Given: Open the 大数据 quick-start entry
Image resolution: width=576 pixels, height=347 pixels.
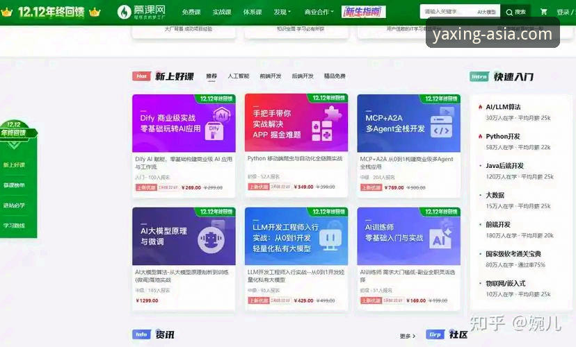Looking at the screenshot, I should (495, 195).
